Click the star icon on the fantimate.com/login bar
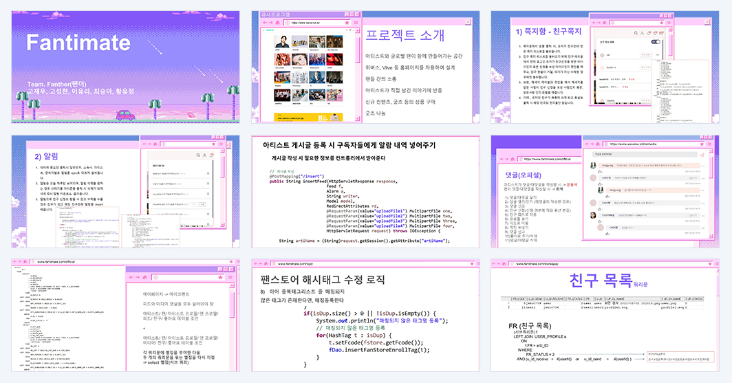The width and height of the screenshot is (732, 383). click(472, 263)
